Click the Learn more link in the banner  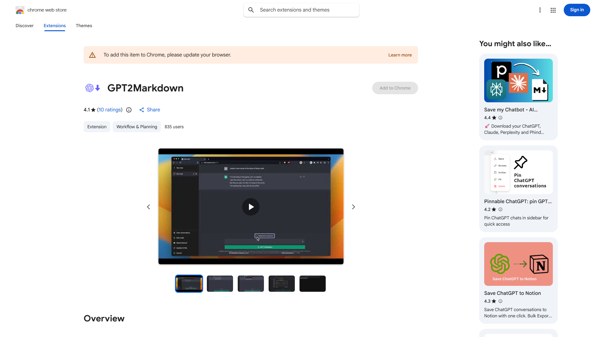pos(400,55)
